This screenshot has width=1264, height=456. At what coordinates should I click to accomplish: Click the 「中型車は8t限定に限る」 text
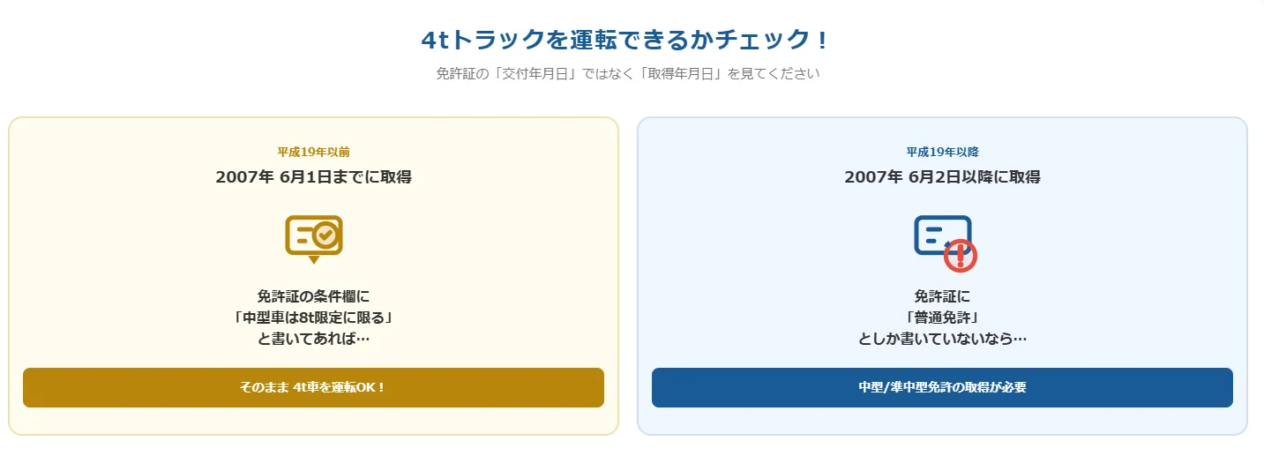click(x=313, y=317)
